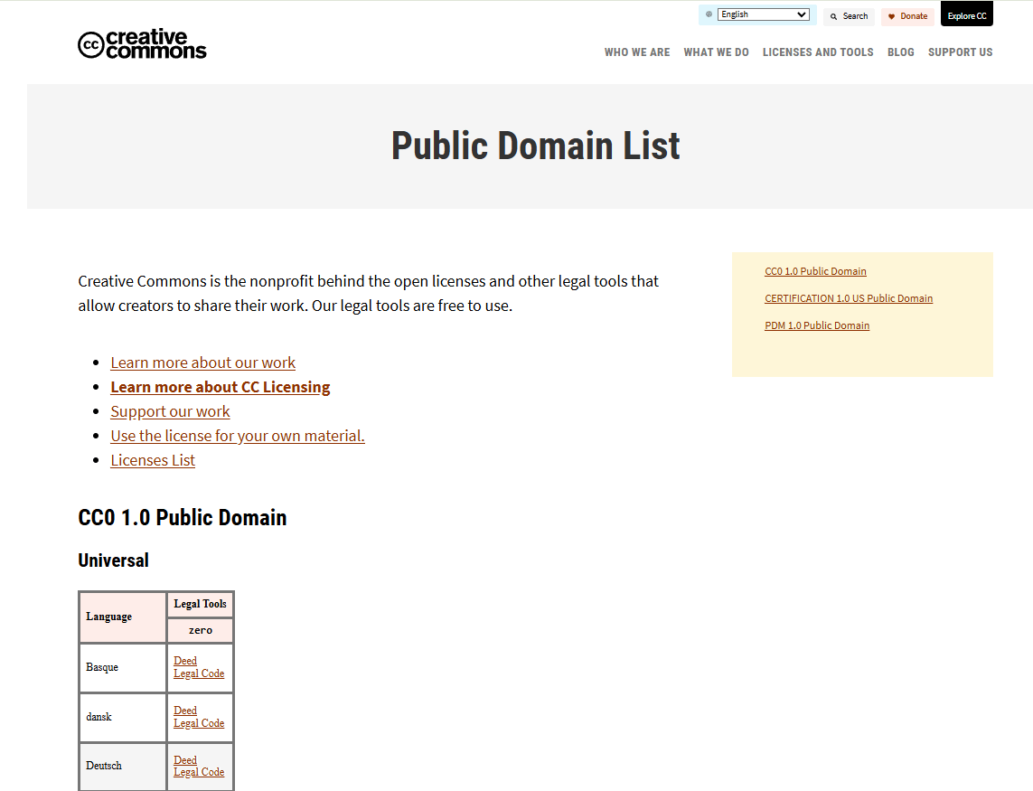This screenshot has width=1033, height=791.
Task: Click the Universal subheading
Action: point(113,560)
